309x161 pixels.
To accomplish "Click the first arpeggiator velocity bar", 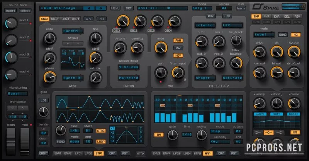I will point(157,118).
